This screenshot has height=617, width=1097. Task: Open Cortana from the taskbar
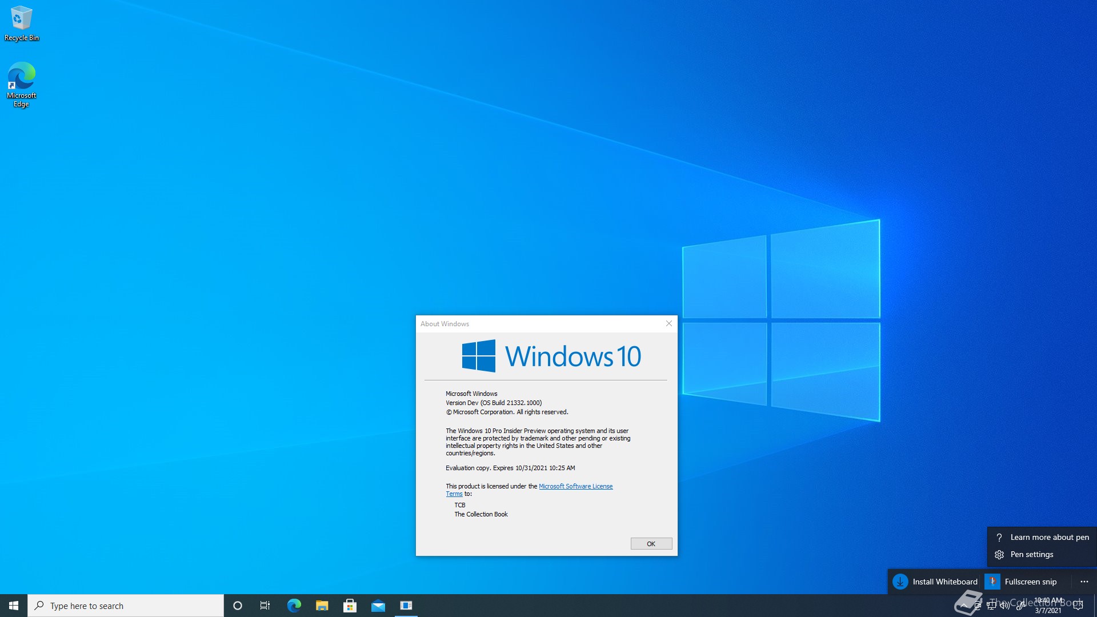coord(238,606)
